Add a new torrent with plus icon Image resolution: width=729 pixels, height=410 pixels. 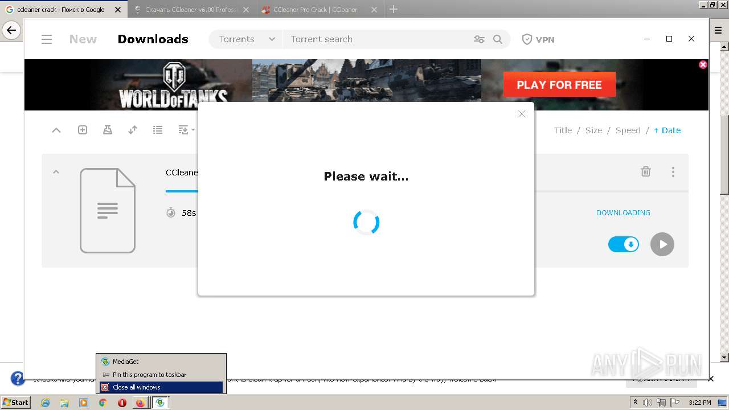(x=83, y=130)
